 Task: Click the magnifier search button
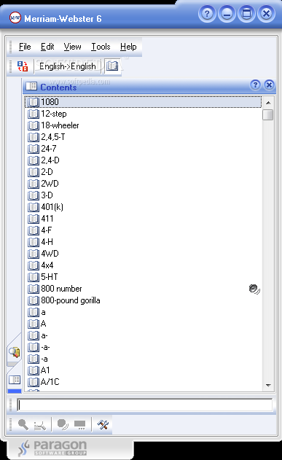click(23, 424)
